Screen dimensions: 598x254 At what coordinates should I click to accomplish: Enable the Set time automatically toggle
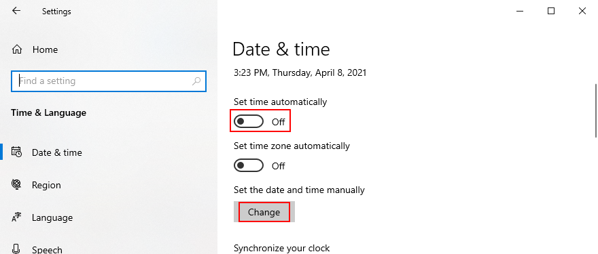click(249, 122)
